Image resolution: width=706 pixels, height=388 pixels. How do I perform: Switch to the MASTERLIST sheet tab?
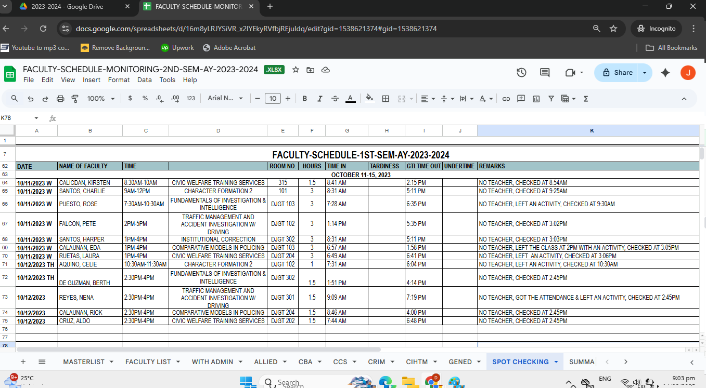pyautogui.click(x=84, y=362)
